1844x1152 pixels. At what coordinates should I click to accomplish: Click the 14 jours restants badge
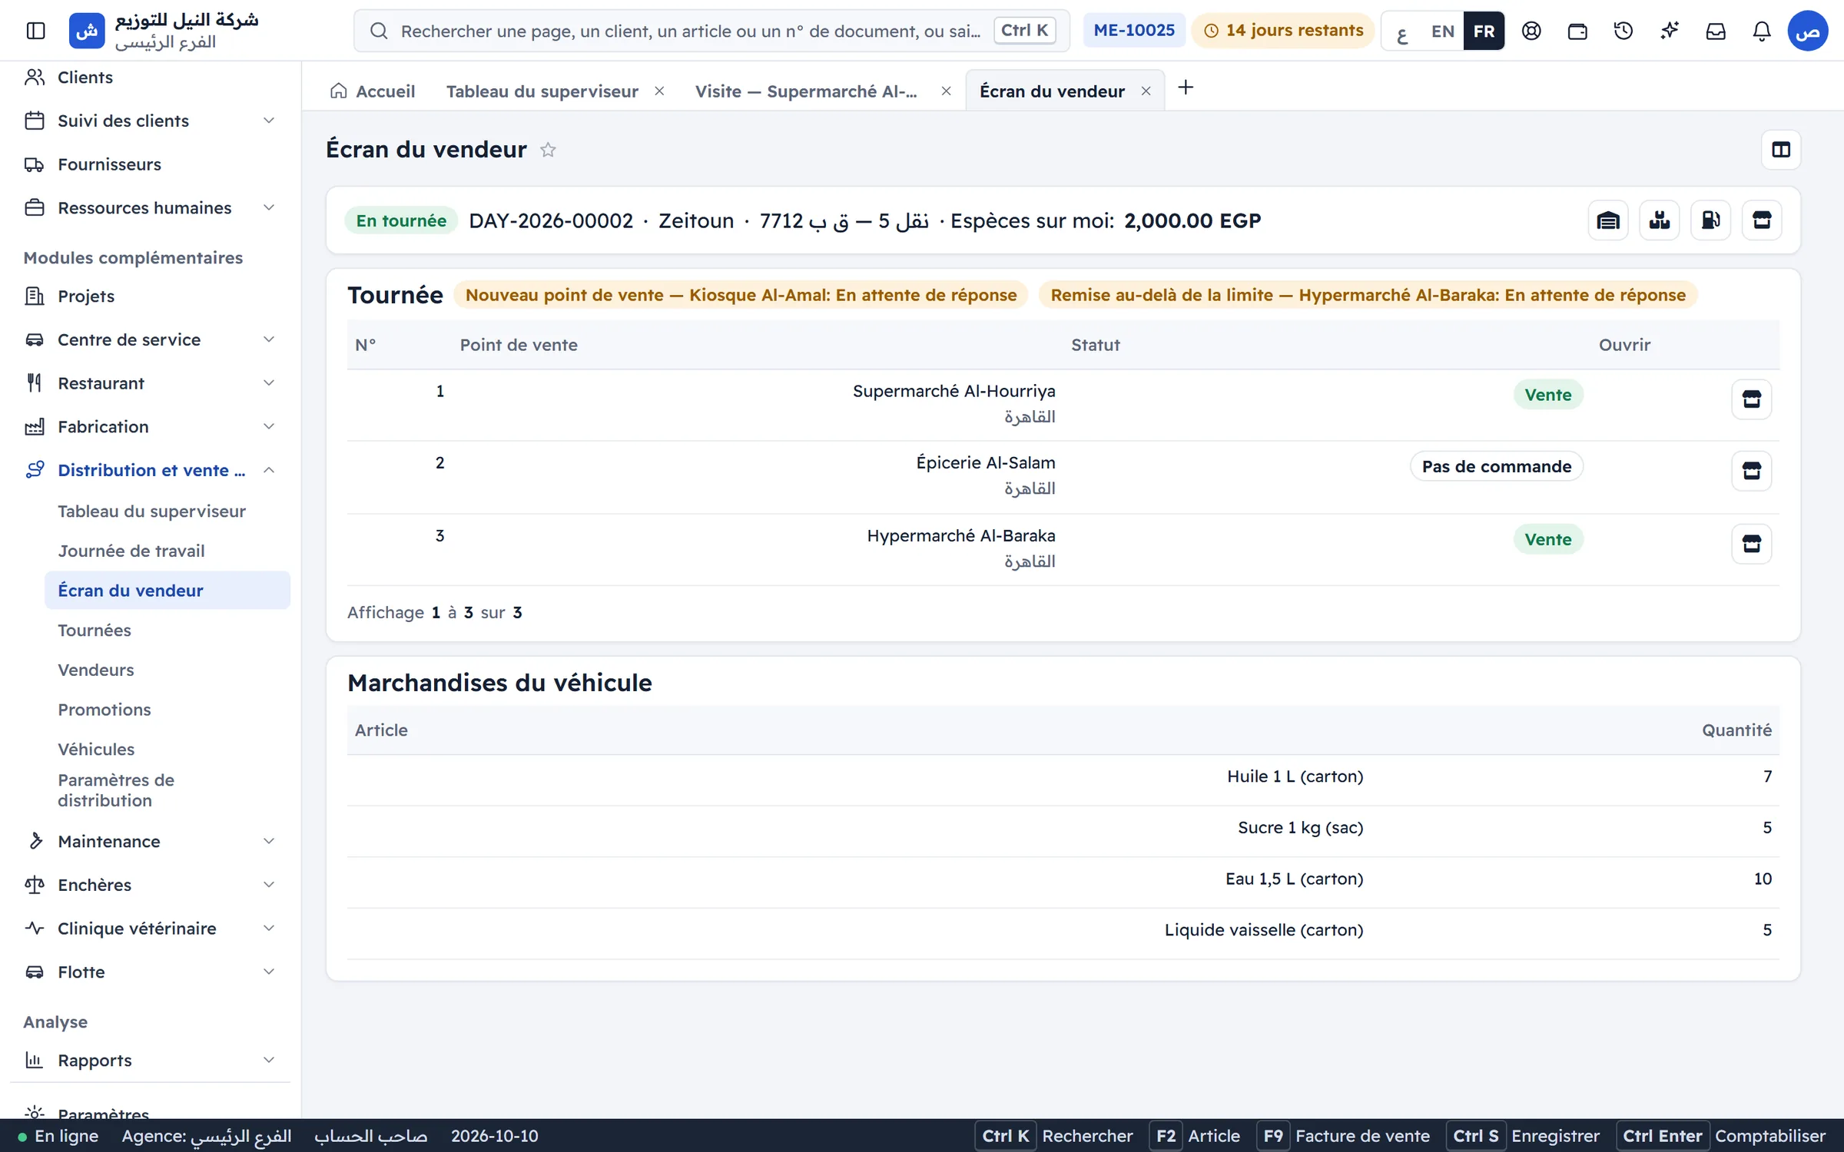click(1283, 31)
